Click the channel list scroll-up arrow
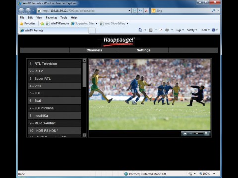The height and width of the screenshot is (178, 238). (84, 61)
